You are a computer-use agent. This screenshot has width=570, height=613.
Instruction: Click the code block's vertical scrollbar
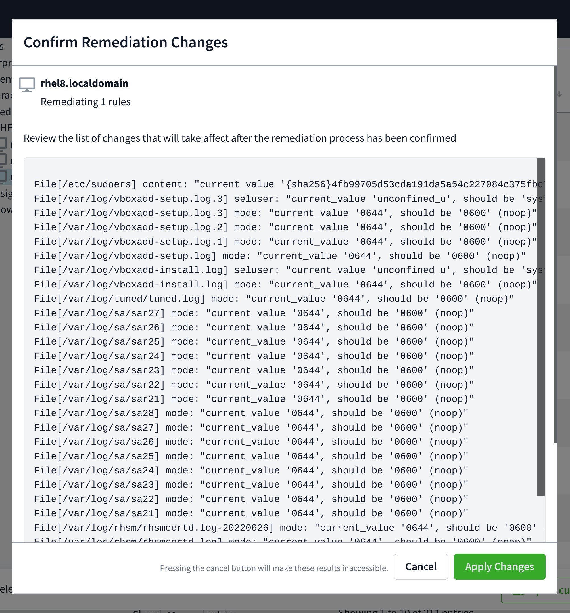(541, 327)
